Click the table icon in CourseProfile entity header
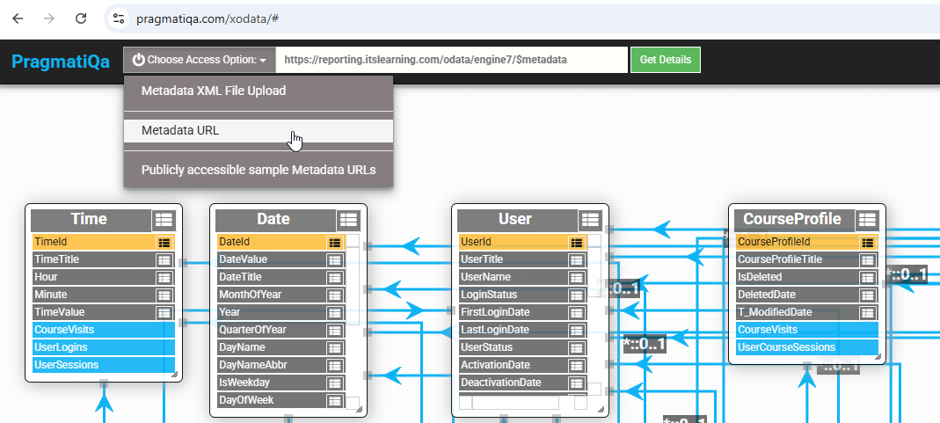Image resolution: width=940 pixels, height=423 pixels. tap(867, 220)
